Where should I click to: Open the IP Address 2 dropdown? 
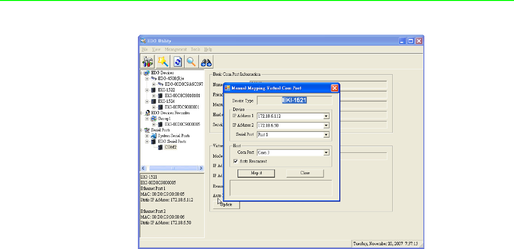pyautogui.click(x=326, y=125)
